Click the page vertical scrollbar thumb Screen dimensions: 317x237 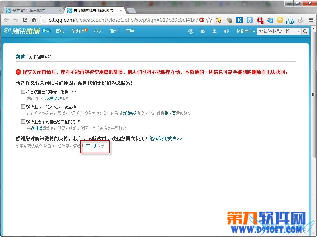point(313,95)
